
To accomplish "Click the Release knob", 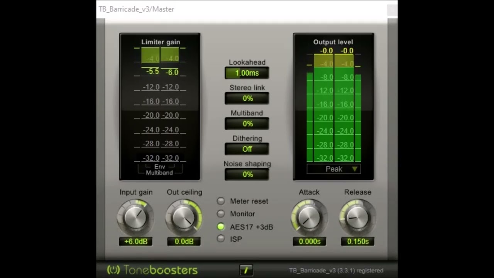I will [358, 217].
